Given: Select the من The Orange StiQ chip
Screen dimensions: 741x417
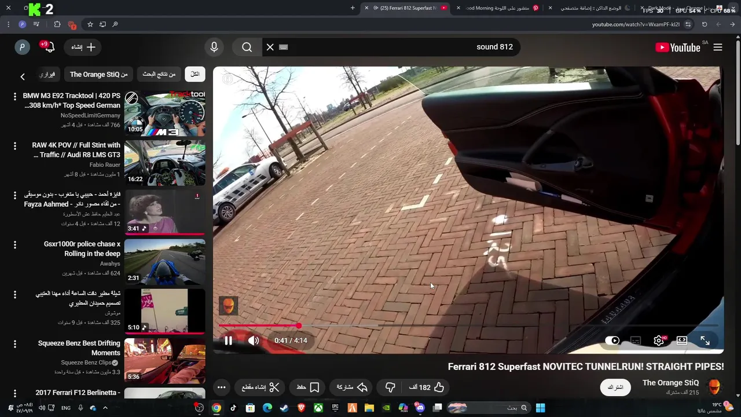Looking at the screenshot, I should click(99, 74).
